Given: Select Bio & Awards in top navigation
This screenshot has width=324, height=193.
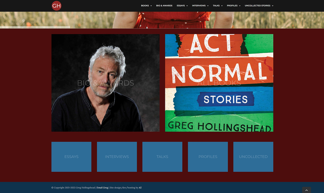Looking at the screenshot, I should (x=164, y=6).
